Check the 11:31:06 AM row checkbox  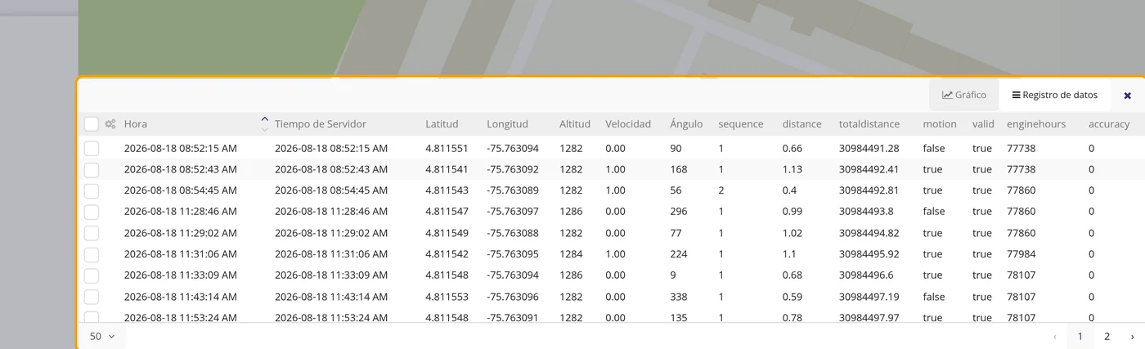[x=92, y=254]
